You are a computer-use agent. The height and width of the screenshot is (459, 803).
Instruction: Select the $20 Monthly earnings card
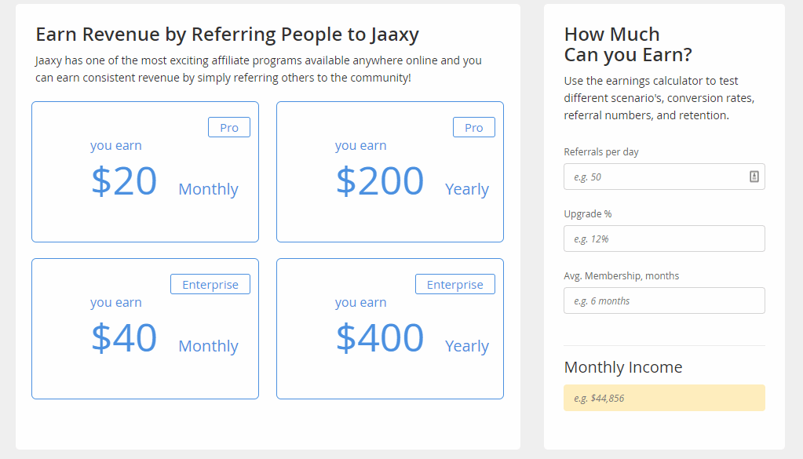[145, 172]
